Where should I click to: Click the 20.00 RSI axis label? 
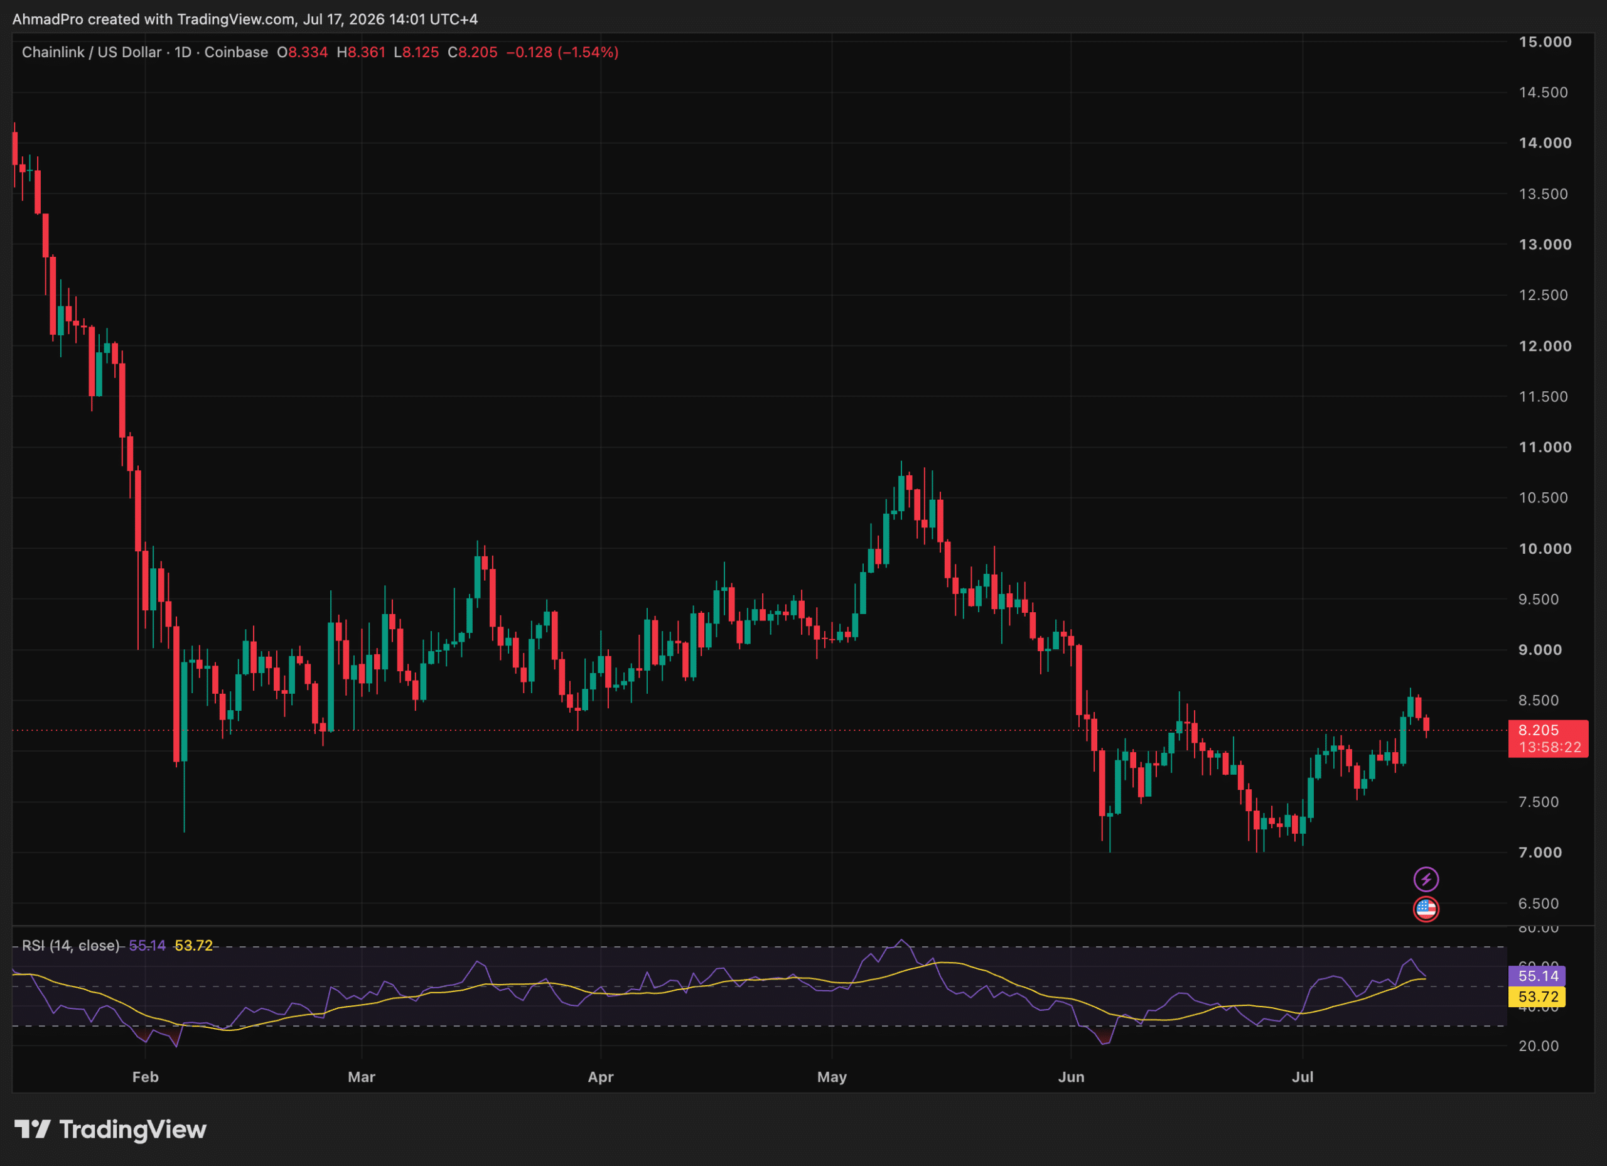coord(1539,1046)
